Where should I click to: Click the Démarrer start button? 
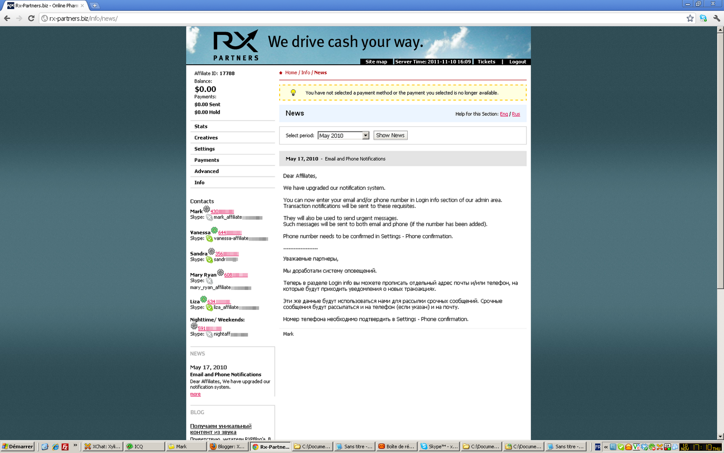(x=18, y=447)
